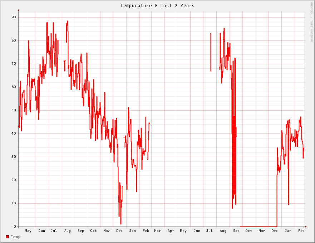315x243 pixels.
Task: Click the RRDTOOL / TOBI OETIKER vertical watermark
Action: tap(311, 21)
